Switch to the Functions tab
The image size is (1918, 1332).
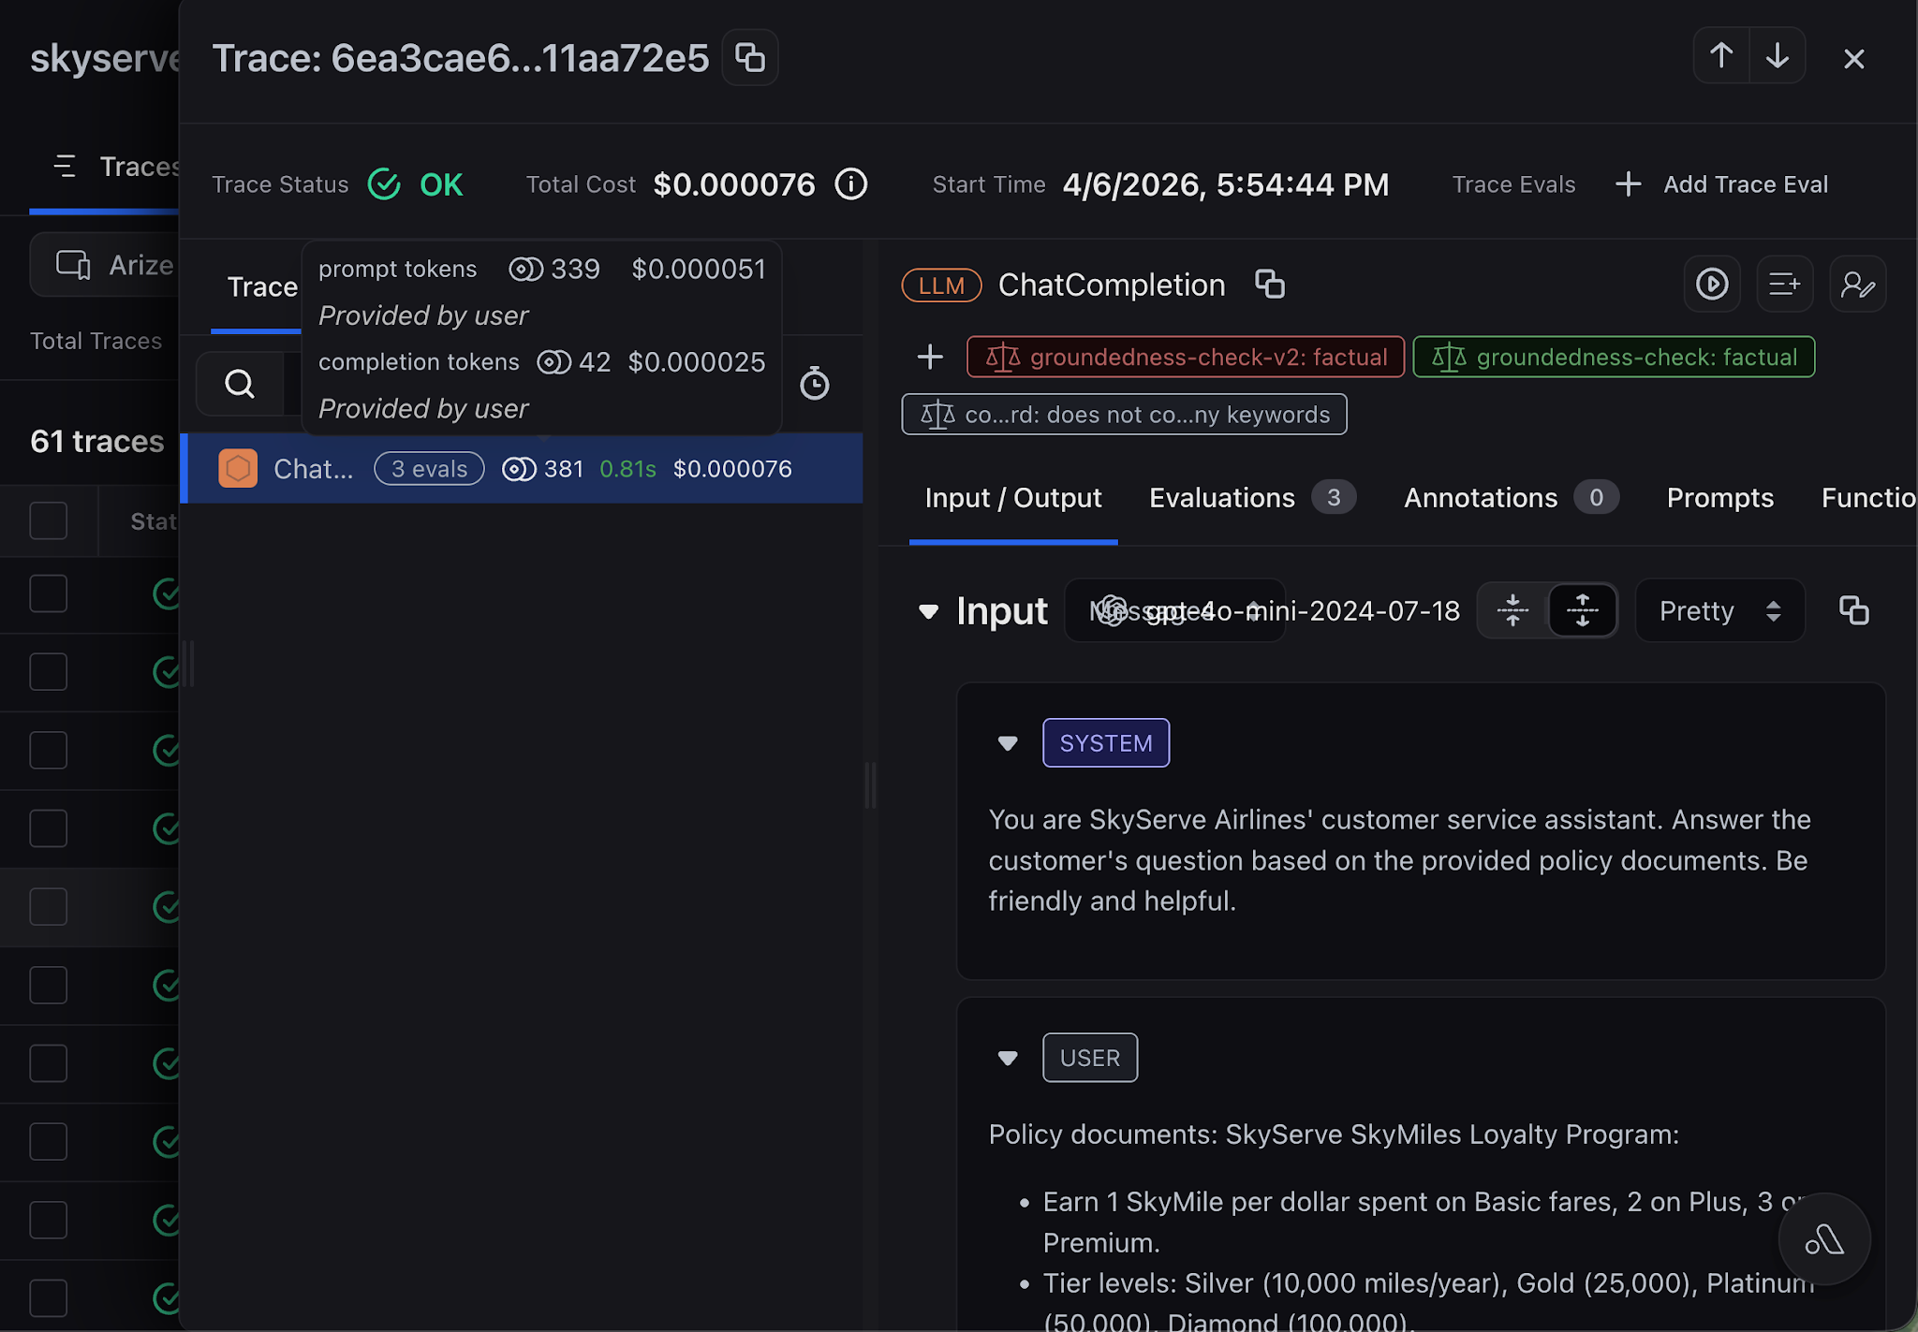click(1868, 497)
